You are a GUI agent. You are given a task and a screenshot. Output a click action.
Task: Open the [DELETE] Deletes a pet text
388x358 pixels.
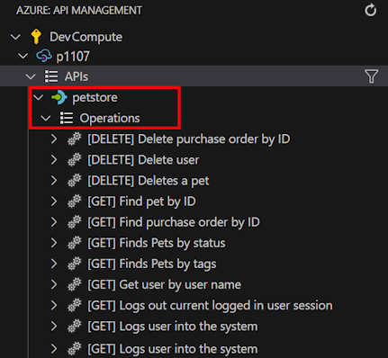click(149, 181)
